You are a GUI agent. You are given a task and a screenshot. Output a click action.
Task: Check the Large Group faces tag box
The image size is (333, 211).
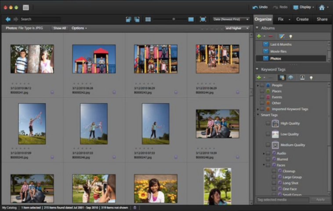(274, 177)
